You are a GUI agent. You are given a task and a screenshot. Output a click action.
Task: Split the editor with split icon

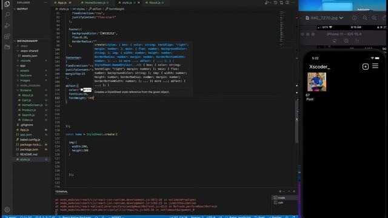(287, 2)
